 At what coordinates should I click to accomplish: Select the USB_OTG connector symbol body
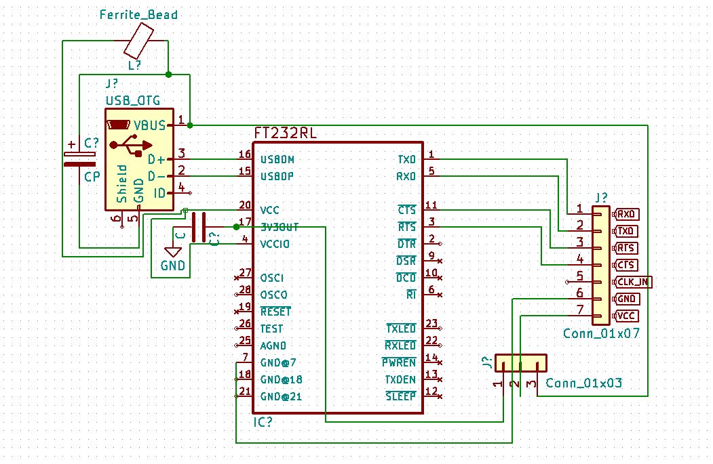(x=139, y=159)
